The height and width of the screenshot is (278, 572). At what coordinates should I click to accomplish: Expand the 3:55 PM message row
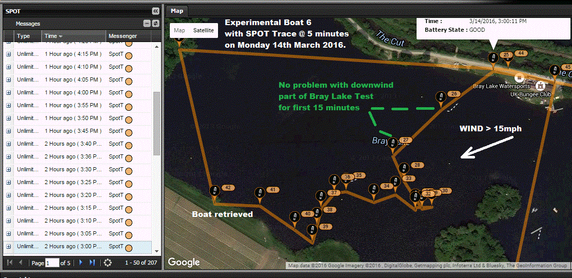coord(8,105)
